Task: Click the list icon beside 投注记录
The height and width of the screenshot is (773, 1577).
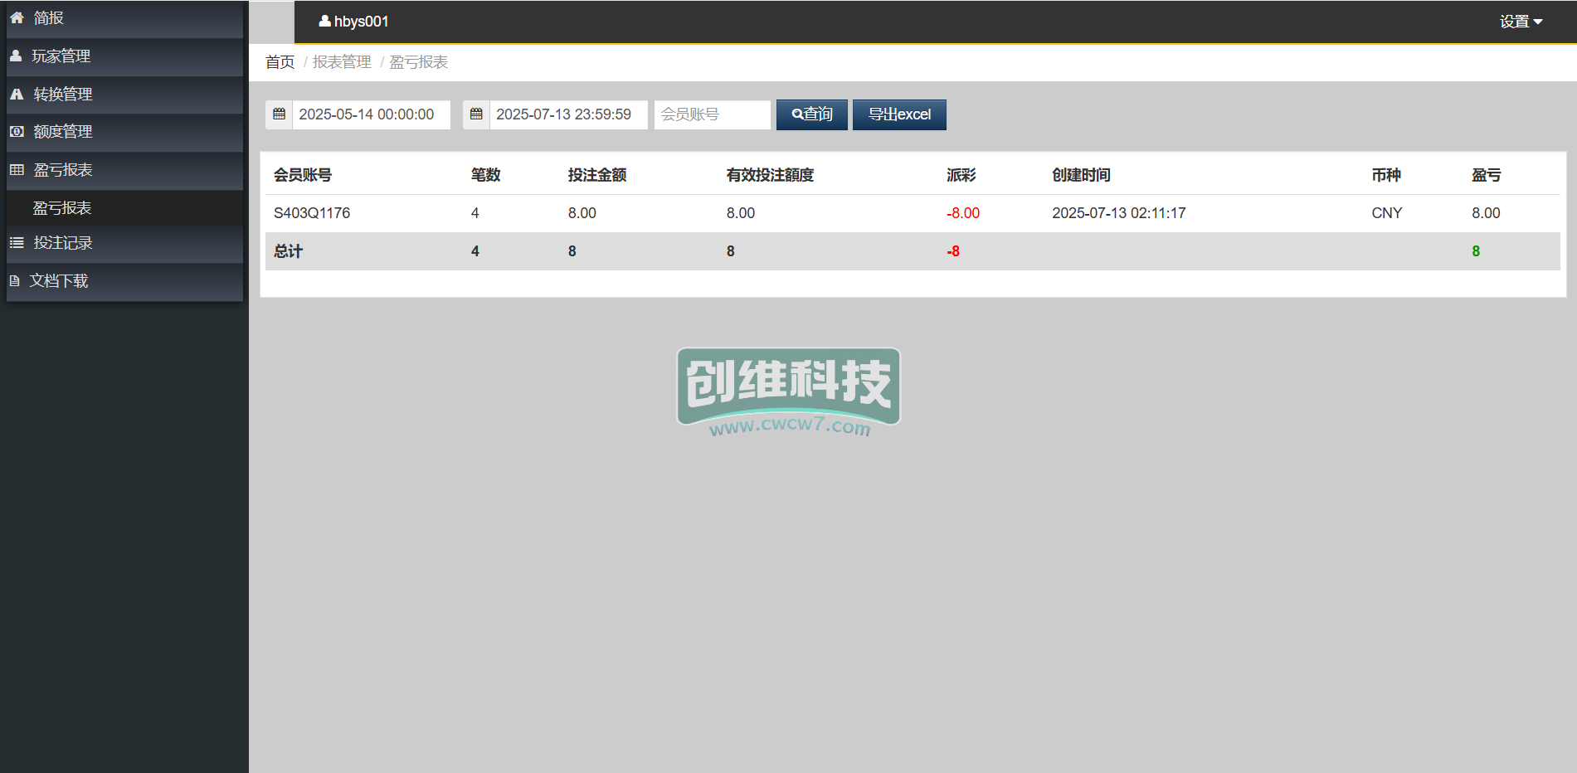Action: pos(17,242)
